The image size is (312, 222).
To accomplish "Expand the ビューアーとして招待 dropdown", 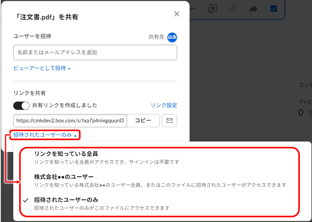I will click(42, 68).
